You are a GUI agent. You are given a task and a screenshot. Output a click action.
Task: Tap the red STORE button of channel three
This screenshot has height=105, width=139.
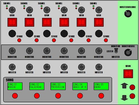(x=54, y=40)
